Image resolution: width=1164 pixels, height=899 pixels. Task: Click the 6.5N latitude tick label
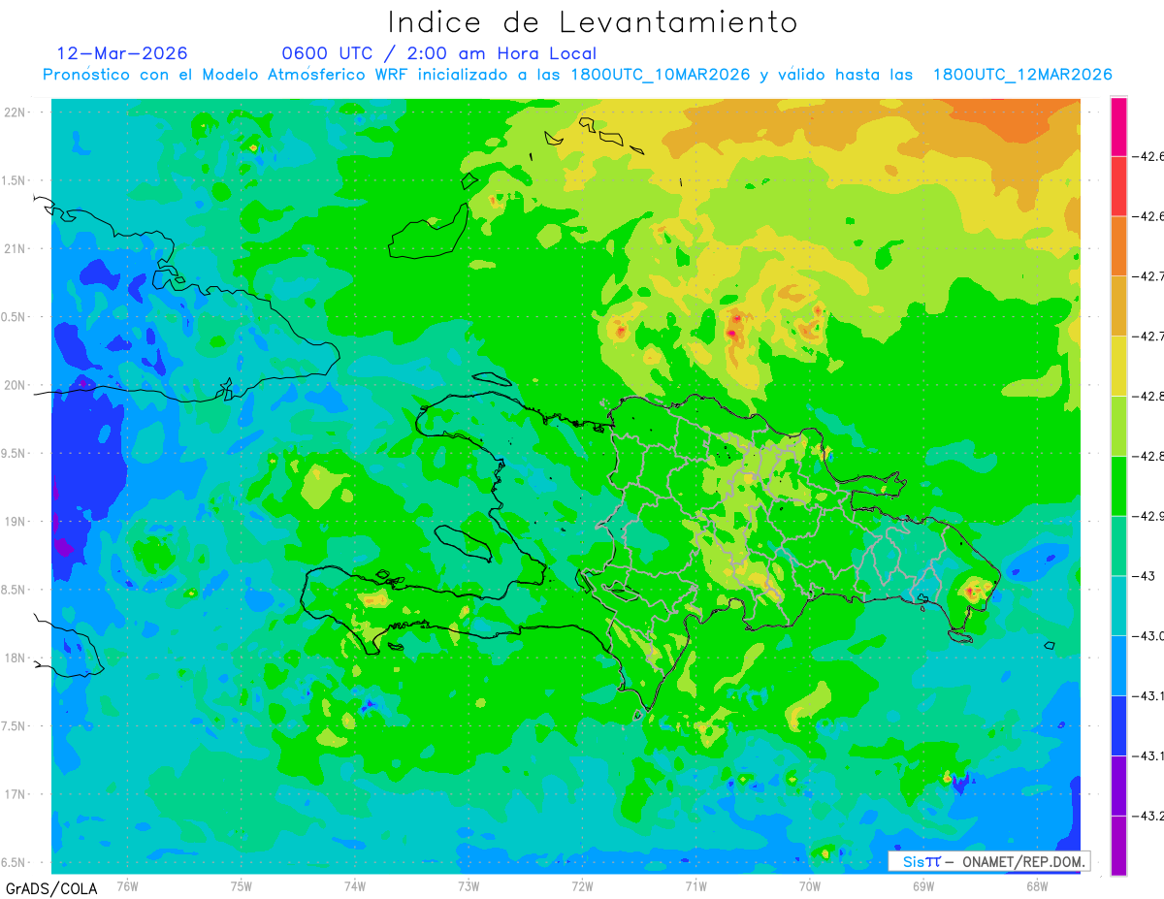[14, 862]
